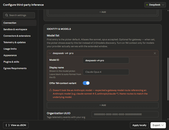This screenshot has width=169, height=130.
Task: Open the DeepSeek provider dropdown
Action: [155, 5]
